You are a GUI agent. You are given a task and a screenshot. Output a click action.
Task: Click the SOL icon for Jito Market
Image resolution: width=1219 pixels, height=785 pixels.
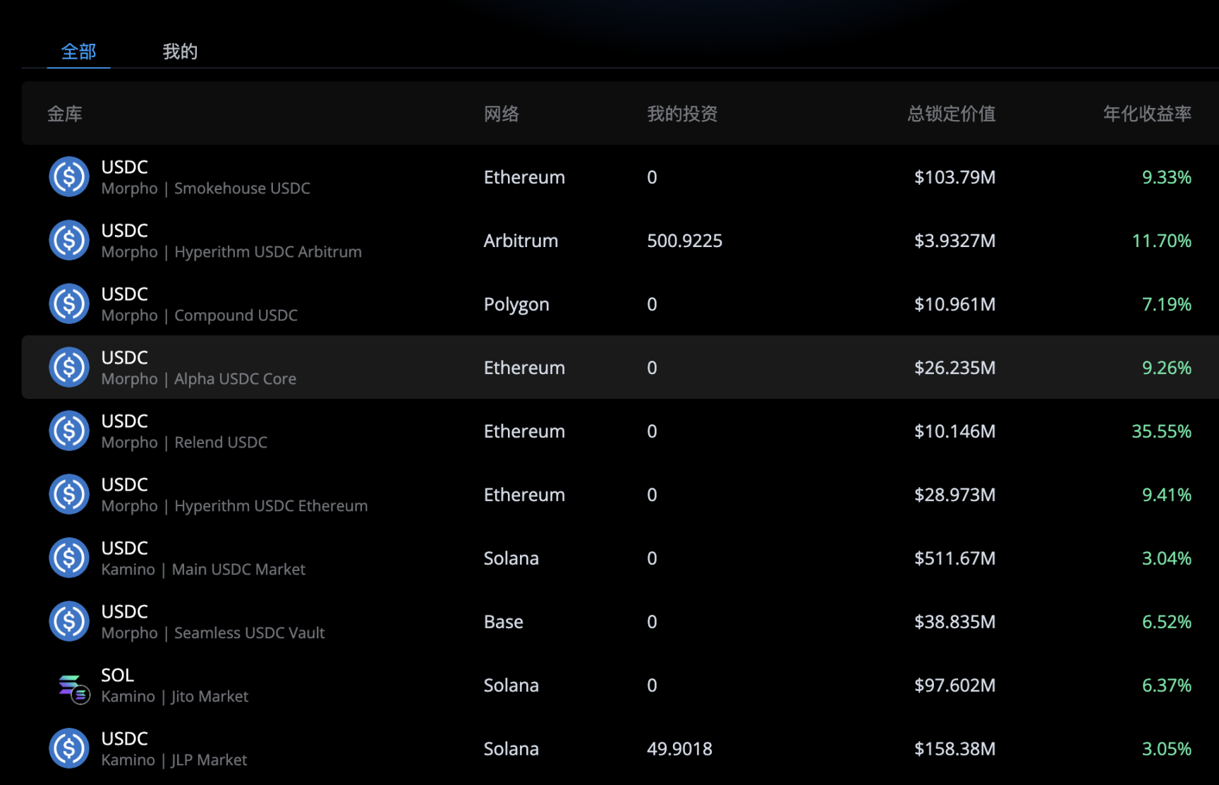pyautogui.click(x=73, y=687)
